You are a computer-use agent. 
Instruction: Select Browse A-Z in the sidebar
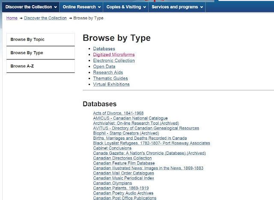tap(41, 66)
